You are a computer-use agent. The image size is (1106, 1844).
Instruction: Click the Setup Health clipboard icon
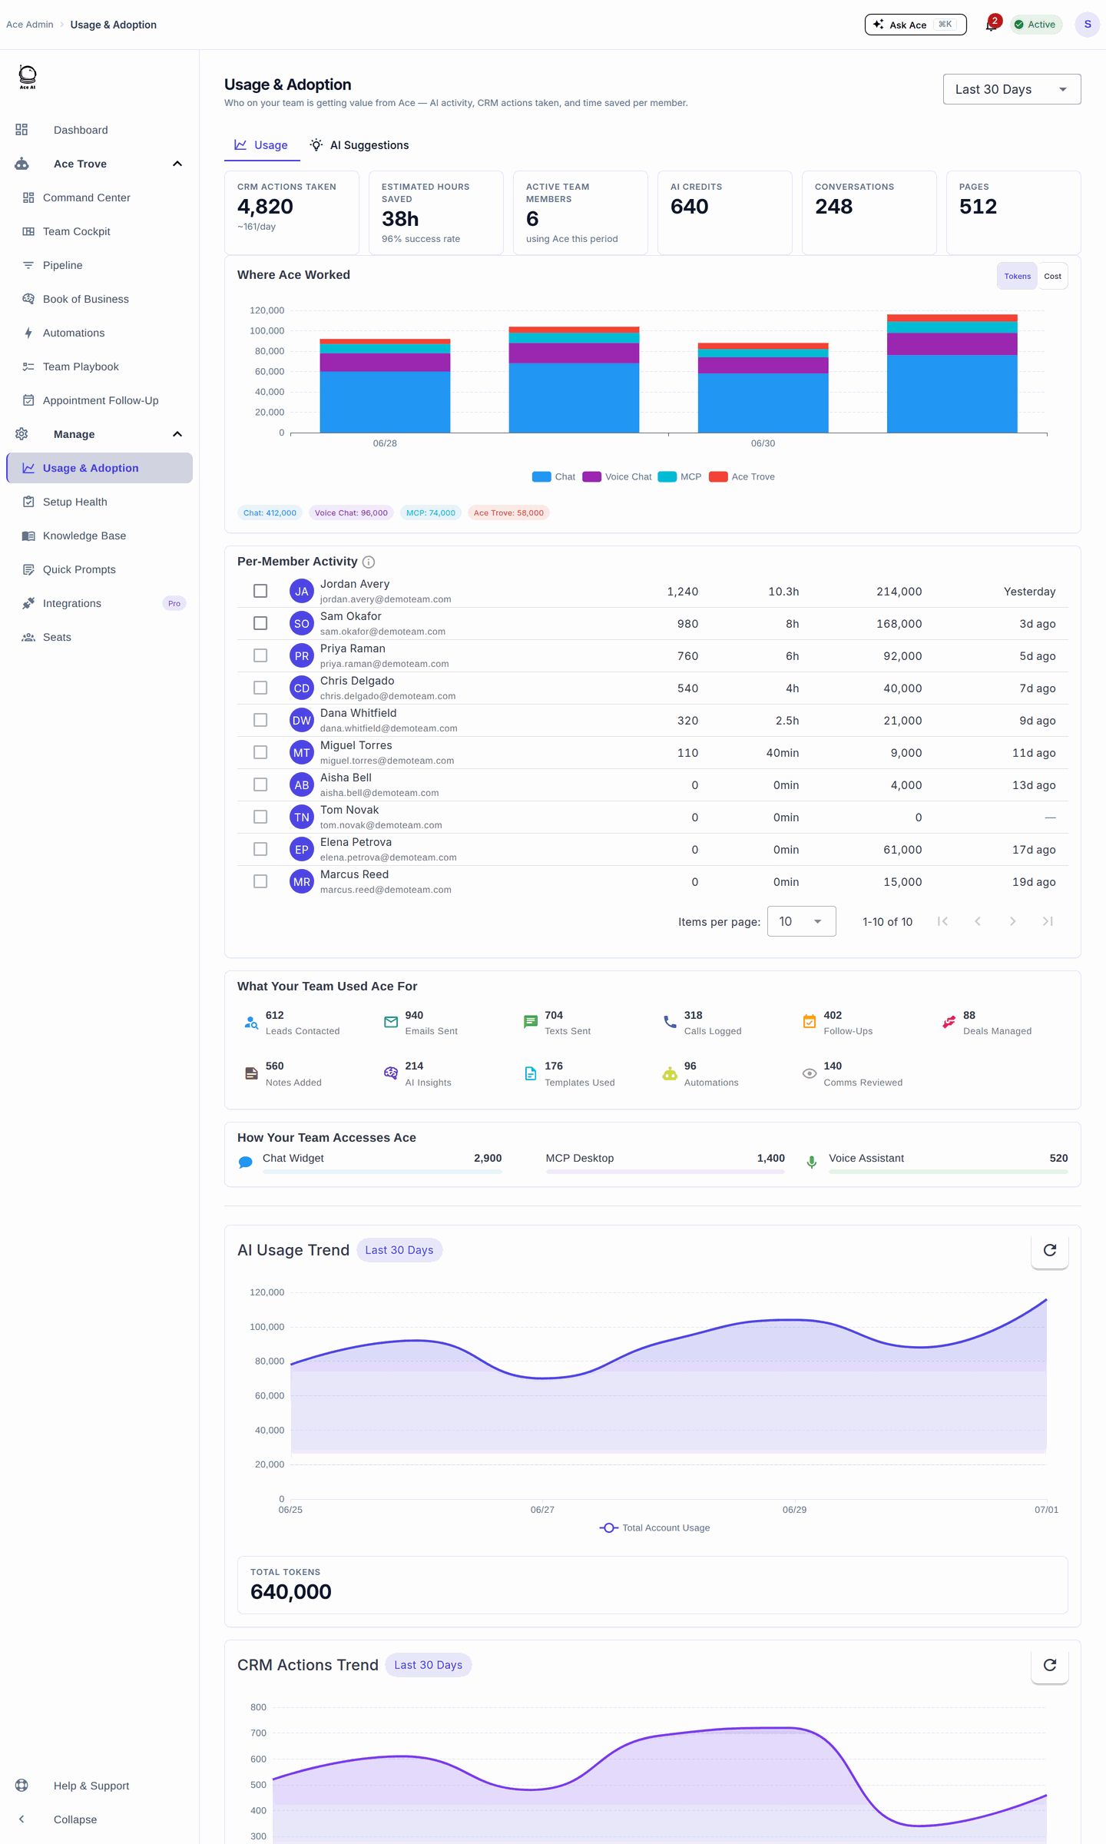pos(28,502)
